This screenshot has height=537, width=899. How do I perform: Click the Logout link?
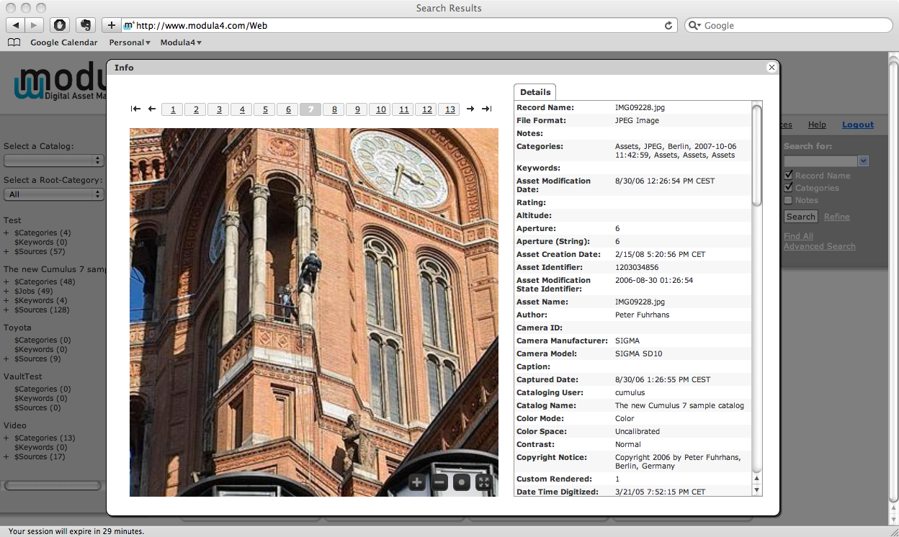857,125
